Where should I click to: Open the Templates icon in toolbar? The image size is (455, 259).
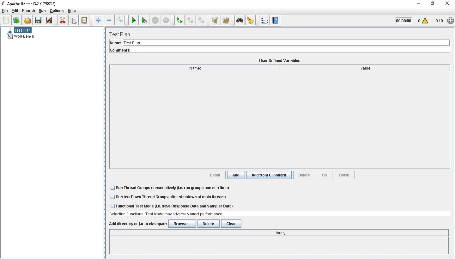(17, 21)
